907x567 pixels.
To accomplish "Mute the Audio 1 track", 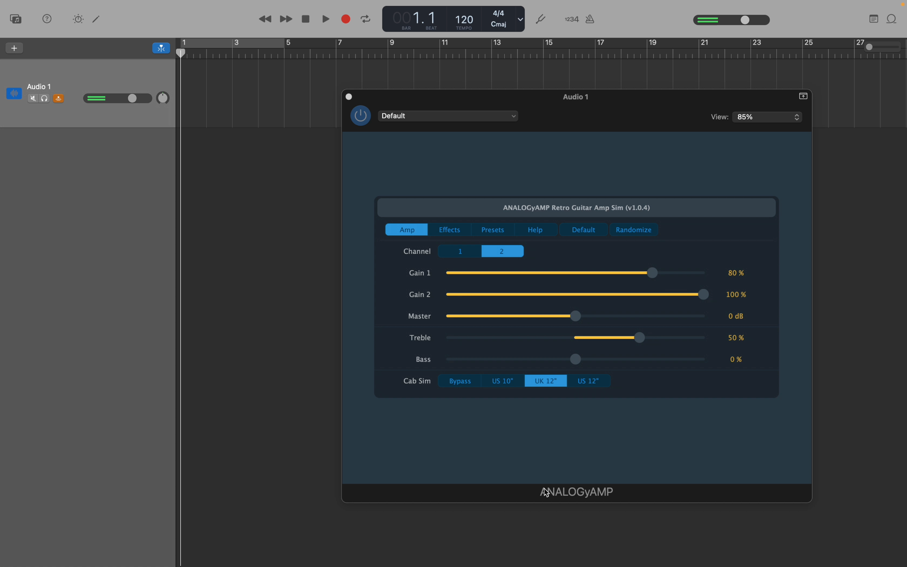I will (33, 99).
